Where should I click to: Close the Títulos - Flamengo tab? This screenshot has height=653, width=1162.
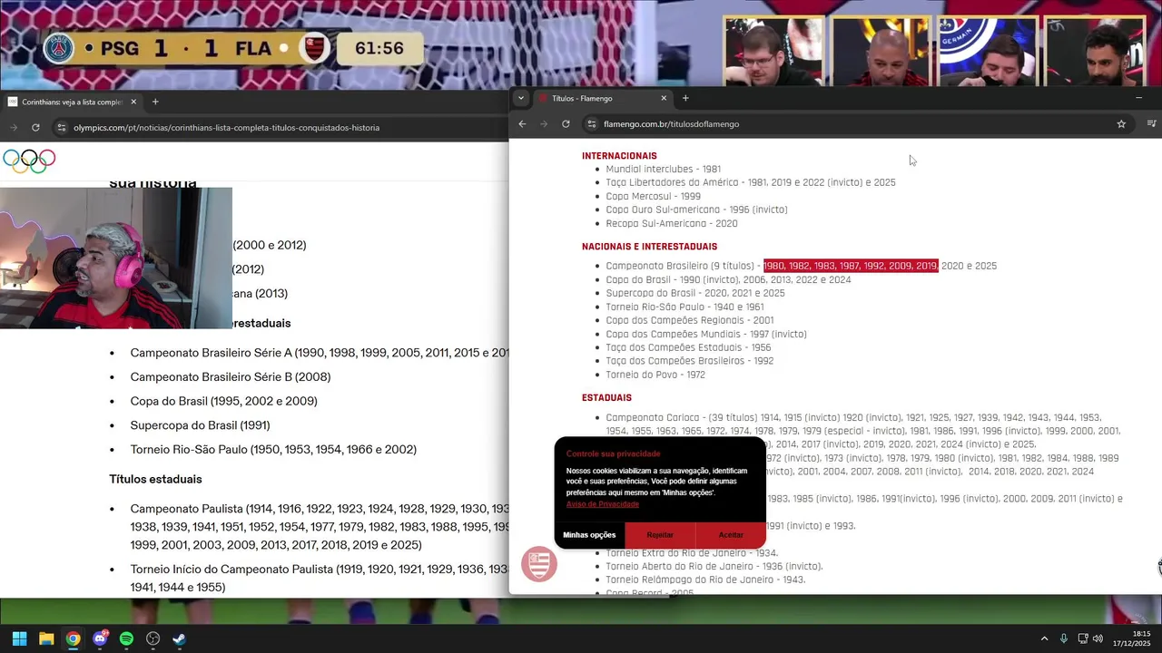point(664,98)
